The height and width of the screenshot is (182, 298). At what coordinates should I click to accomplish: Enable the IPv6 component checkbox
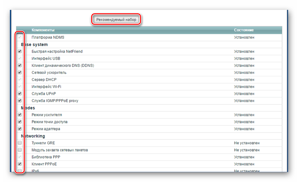20,171
